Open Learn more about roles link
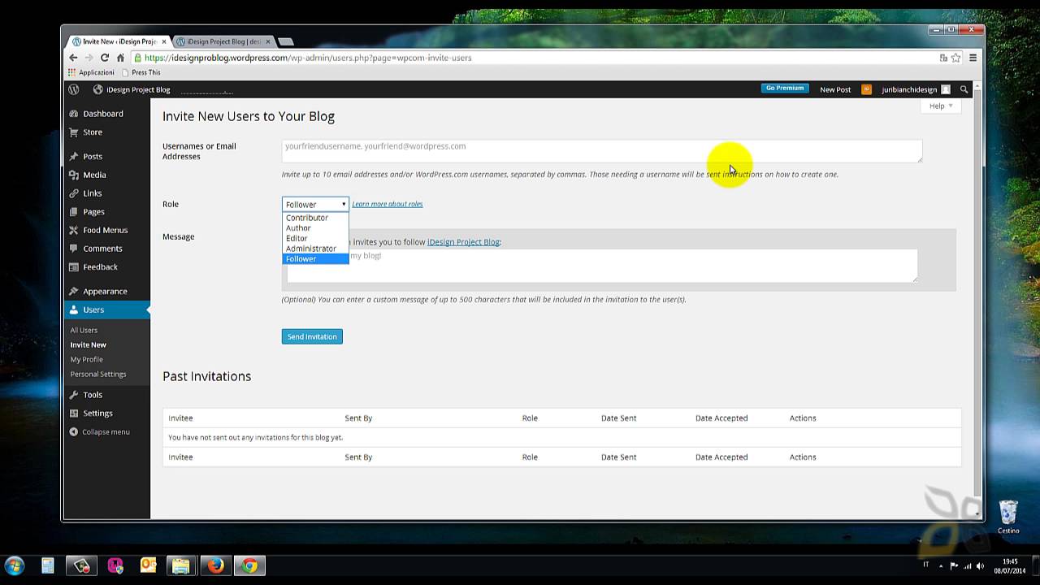The image size is (1040, 585). (388, 204)
